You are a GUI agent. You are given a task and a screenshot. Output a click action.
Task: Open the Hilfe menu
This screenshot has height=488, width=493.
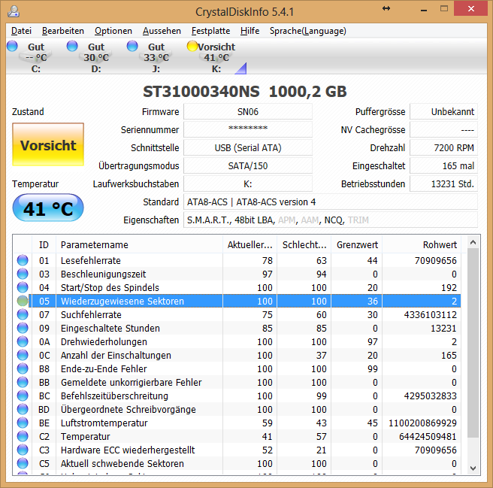click(250, 31)
